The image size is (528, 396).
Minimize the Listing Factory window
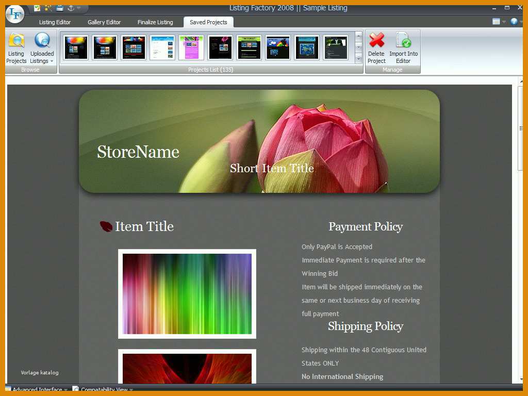[494, 8]
